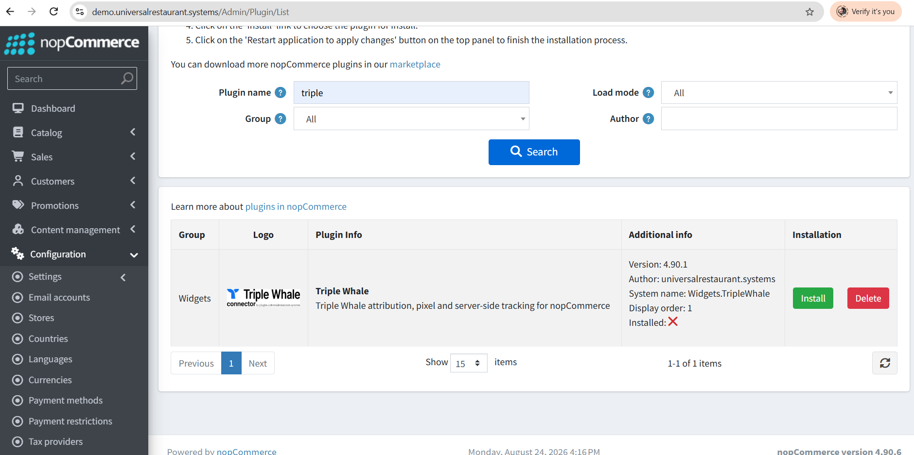Open the Group dropdown
The width and height of the screenshot is (914, 455).
click(x=411, y=119)
